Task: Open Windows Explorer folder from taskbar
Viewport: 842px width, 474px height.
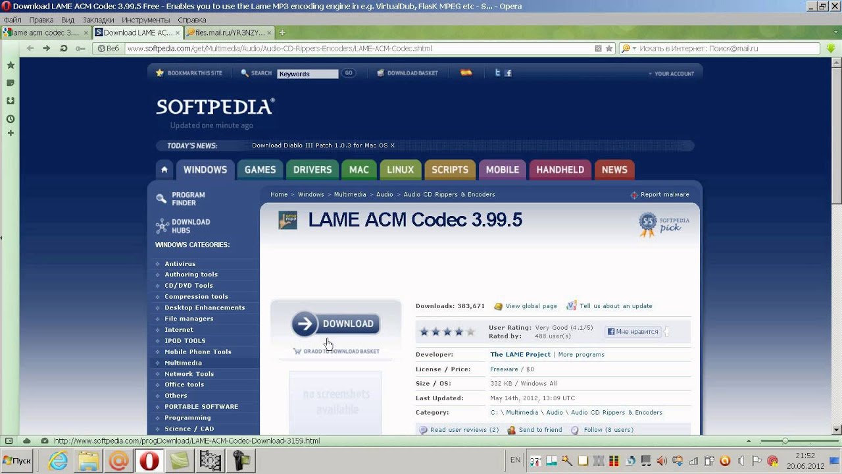Action: click(89, 461)
